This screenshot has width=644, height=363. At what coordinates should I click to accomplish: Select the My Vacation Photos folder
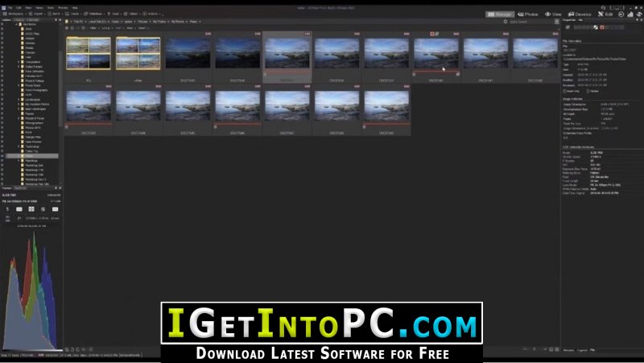pyautogui.click(x=37, y=105)
